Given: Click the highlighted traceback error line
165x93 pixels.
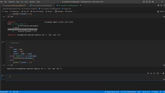Looking at the screenshot, I should 22,29.
